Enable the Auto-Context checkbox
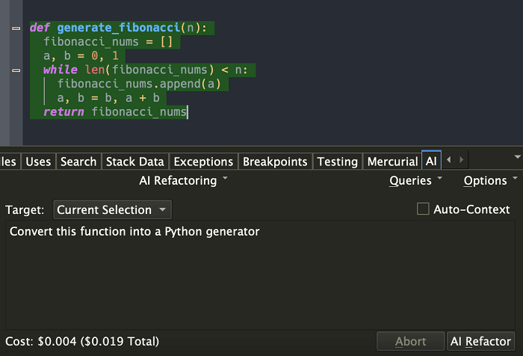The width and height of the screenshot is (523, 356). 423,209
